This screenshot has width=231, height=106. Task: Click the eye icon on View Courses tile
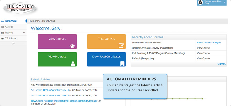pos(72,46)
